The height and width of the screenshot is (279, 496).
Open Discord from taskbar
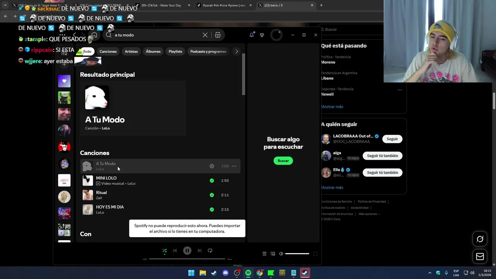click(x=226, y=273)
